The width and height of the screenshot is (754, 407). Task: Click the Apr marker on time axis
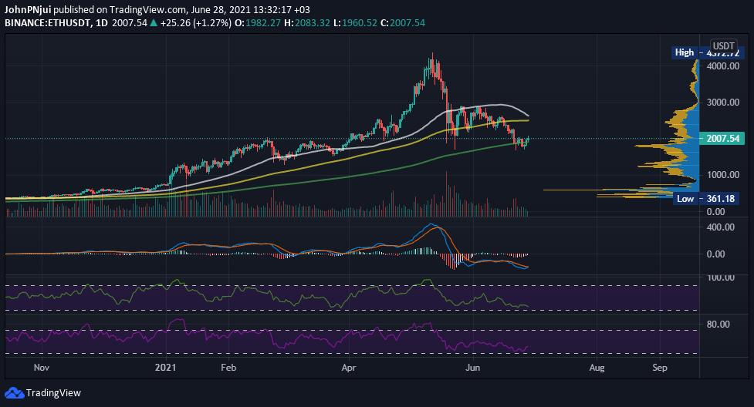pos(349,368)
